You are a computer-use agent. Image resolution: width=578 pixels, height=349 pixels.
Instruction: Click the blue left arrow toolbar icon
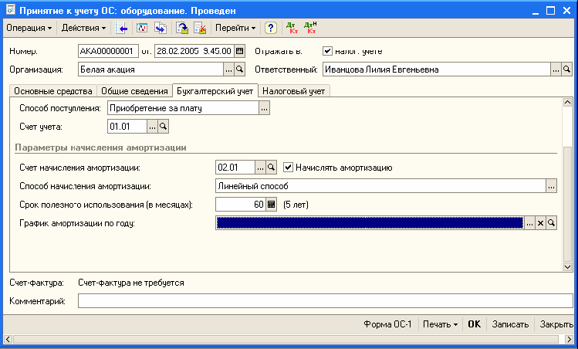point(122,28)
